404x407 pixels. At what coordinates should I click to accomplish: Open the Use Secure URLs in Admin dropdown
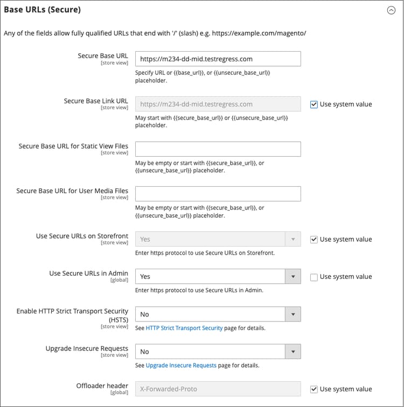210,277
